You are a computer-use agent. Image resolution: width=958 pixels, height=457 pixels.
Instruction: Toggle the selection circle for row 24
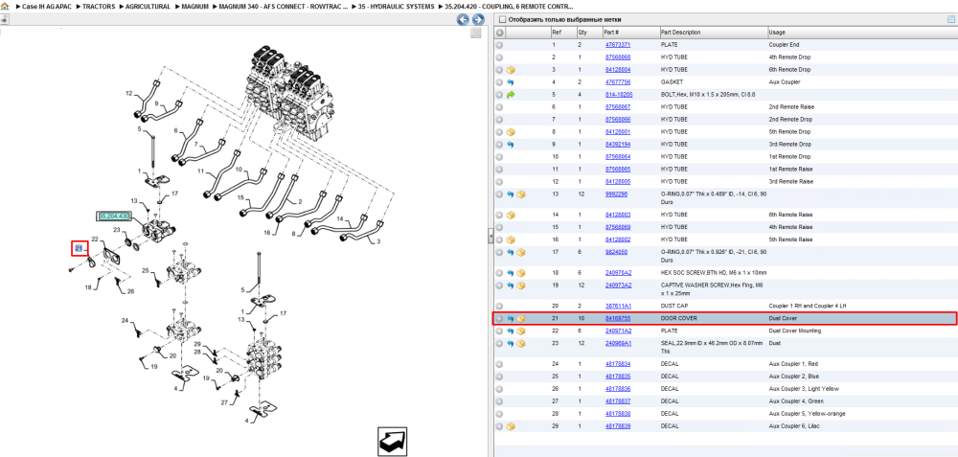click(499, 364)
